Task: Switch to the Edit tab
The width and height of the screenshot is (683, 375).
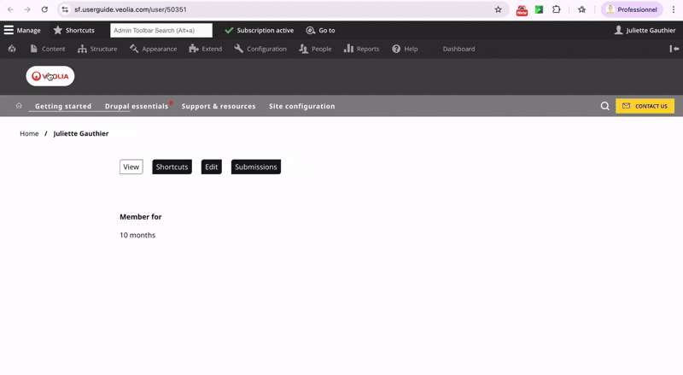Action: [211, 167]
